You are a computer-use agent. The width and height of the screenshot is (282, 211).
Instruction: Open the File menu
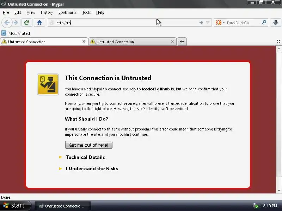6,12
